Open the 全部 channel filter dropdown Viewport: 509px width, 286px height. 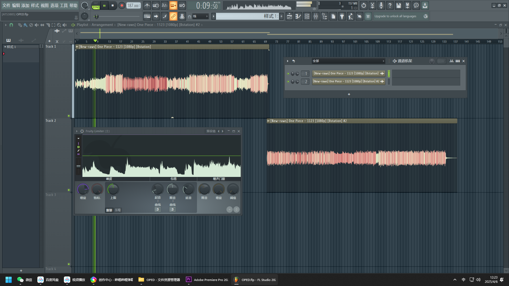(348, 61)
